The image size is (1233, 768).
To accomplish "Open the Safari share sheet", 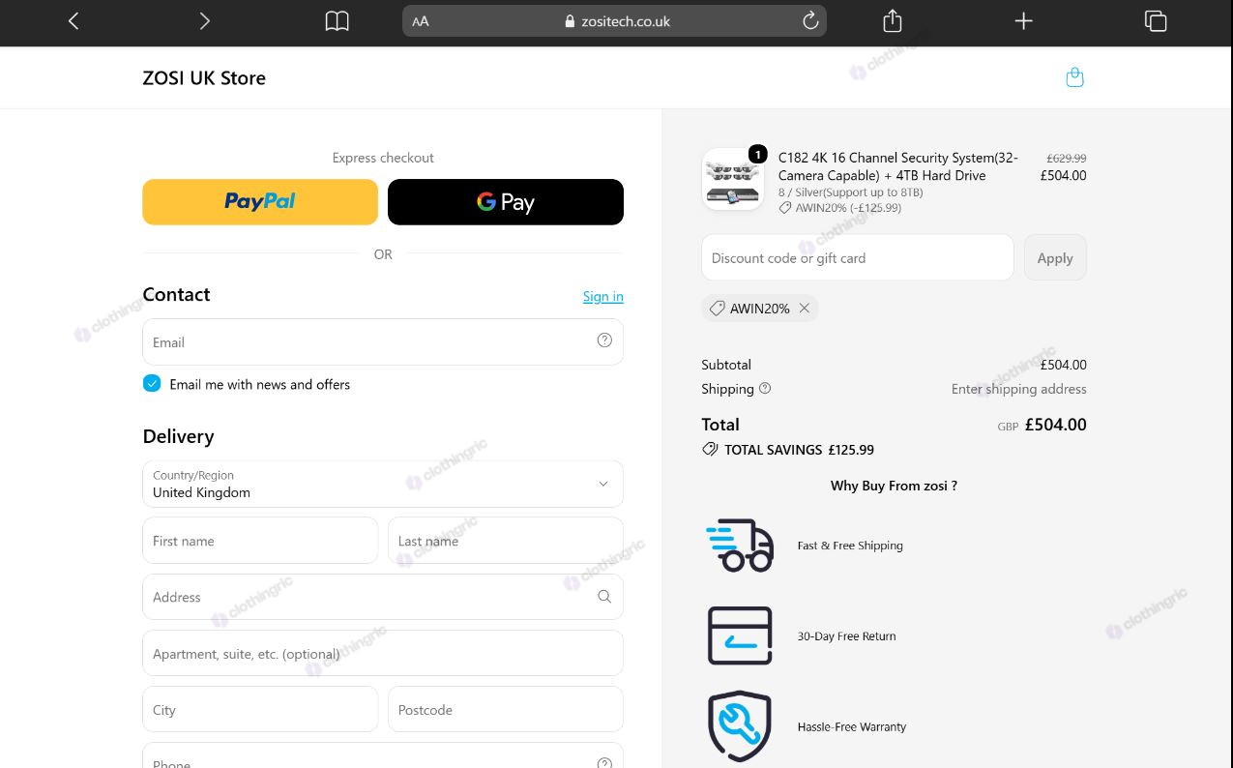I will point(893,21).
